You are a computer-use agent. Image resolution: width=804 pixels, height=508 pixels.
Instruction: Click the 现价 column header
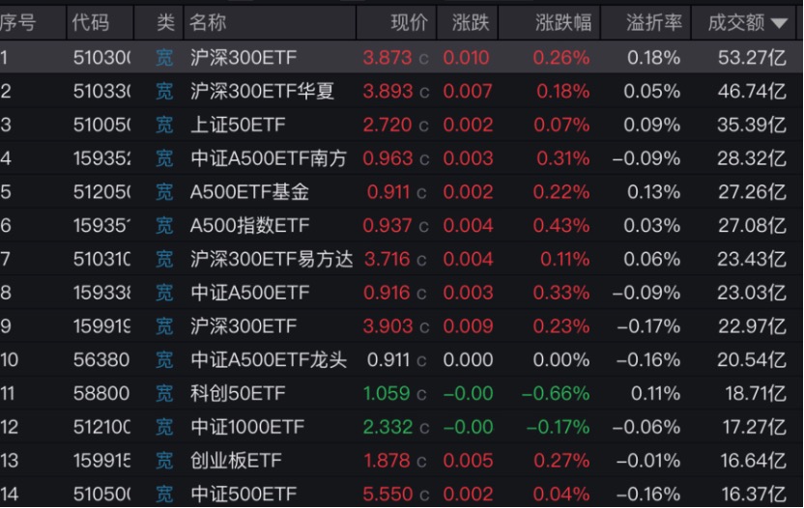click(x=409, y=22)
